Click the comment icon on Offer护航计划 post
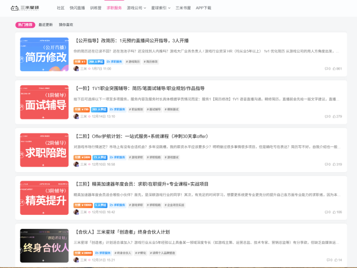357x268 pixels. click(326, 164)
